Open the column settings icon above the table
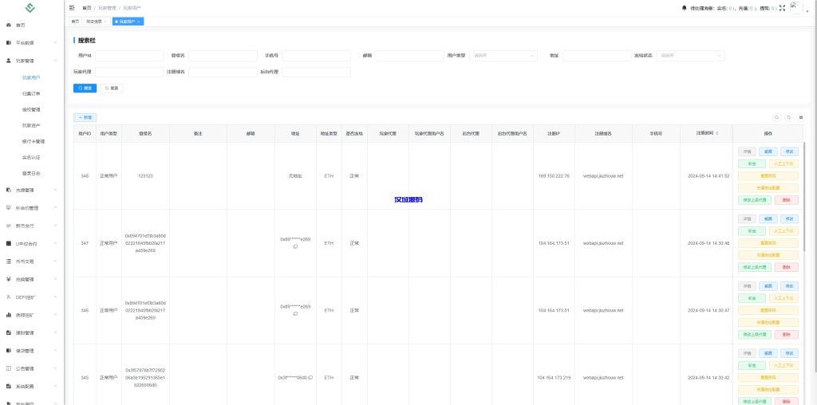Viewport: 817px width, 405px height. [801, 117]
